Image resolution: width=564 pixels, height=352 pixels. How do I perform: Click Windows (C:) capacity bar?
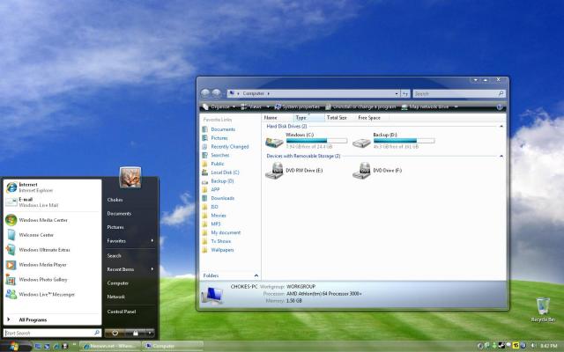[316, 141]
